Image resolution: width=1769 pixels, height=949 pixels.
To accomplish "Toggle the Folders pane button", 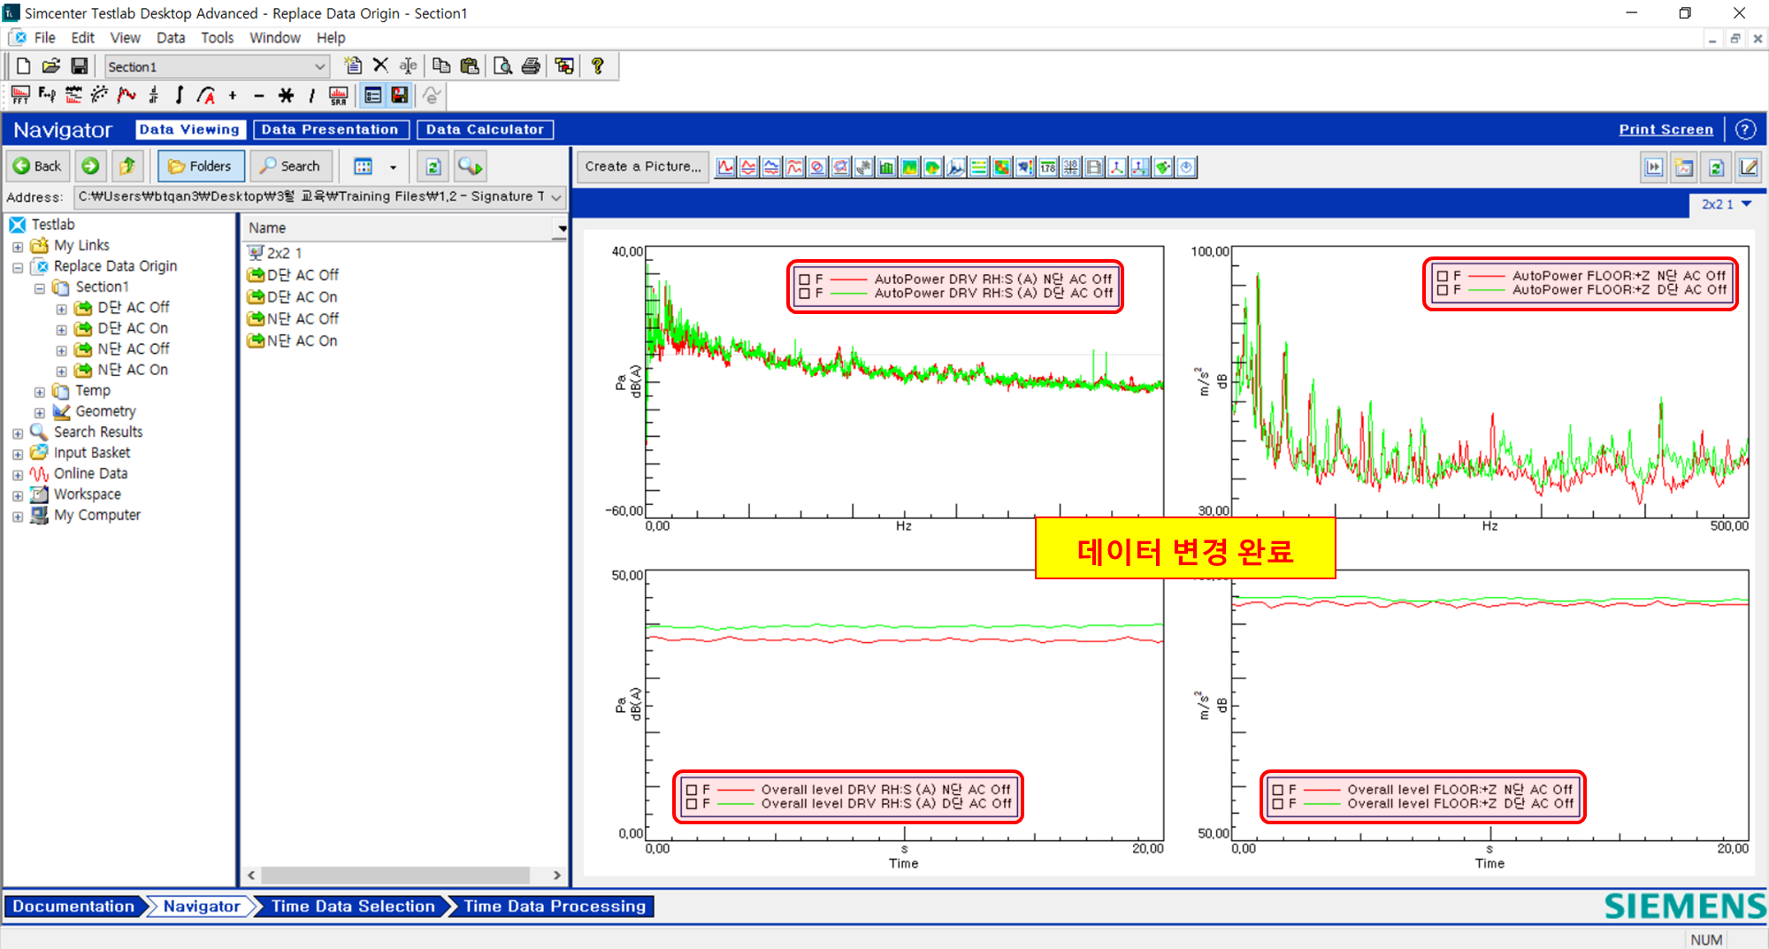I will click(x=201, y=166).
